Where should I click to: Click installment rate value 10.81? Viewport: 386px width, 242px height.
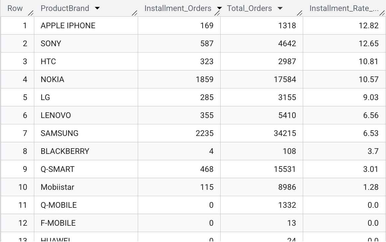[x=368, y=61]
